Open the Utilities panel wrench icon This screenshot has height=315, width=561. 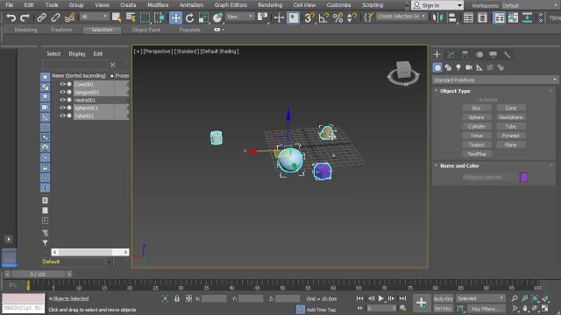(507, 54)
